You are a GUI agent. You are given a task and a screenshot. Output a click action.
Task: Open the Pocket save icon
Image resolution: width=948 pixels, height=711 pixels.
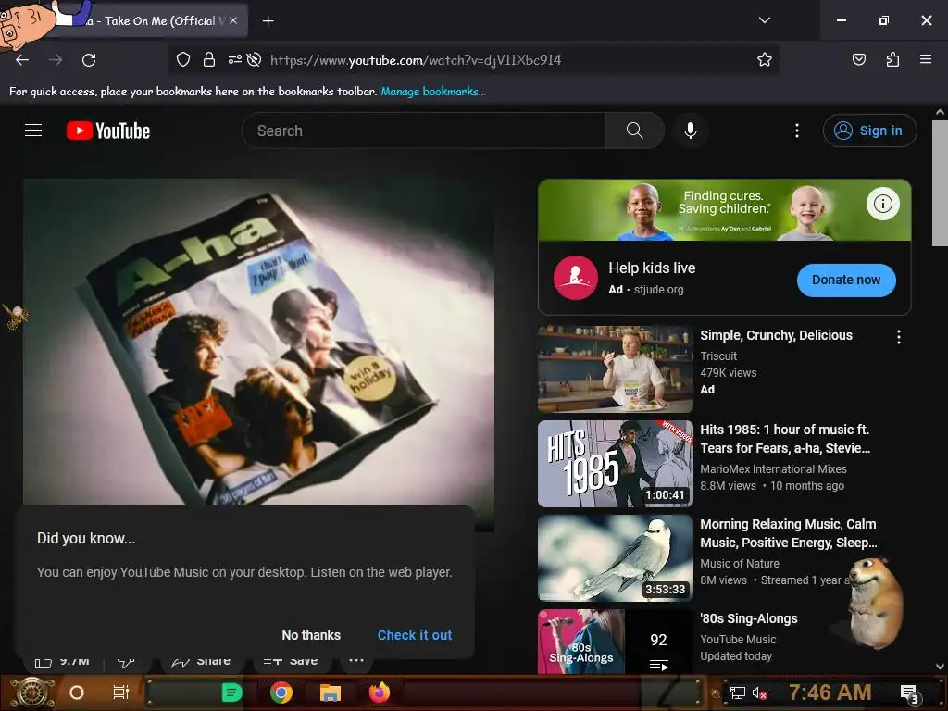pyautogui.click(x=858, y=59)
